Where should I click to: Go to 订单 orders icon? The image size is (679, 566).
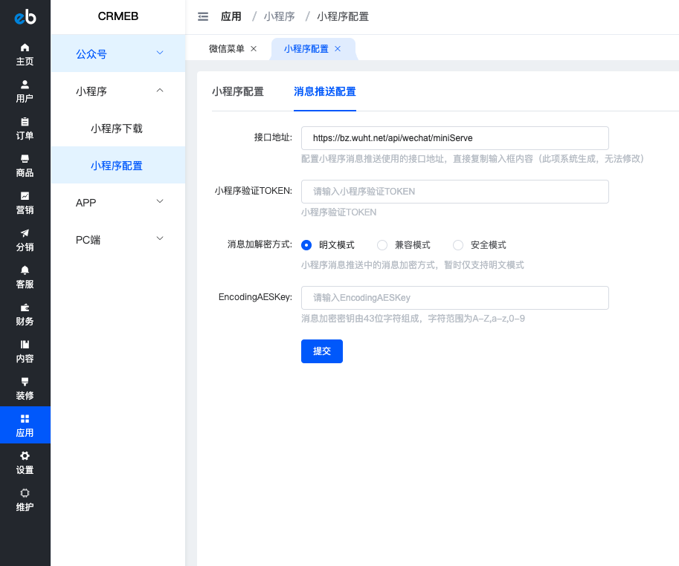point(25,122)
